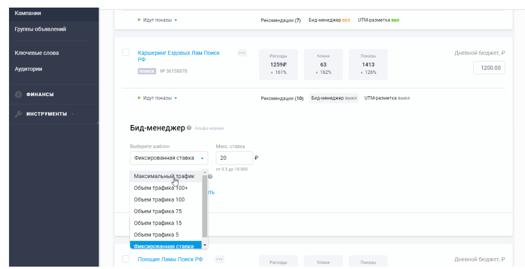Tick the checkbox for Каршеринг Ездовых Лам campaign
Screen dimensions: 525x269
(x=126, y=53)
